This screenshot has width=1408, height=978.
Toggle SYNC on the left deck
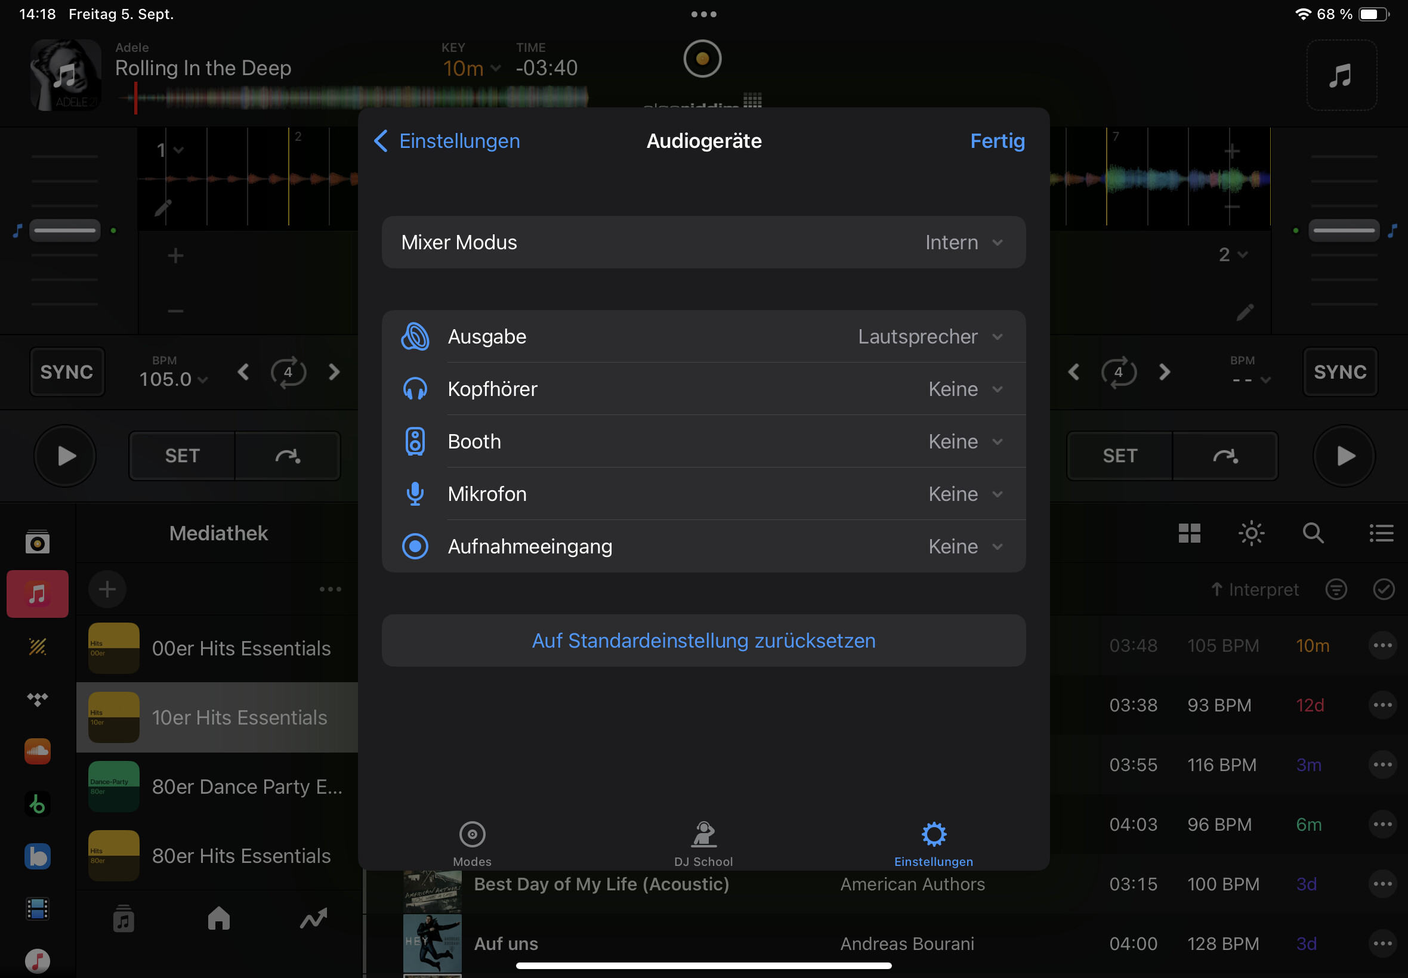click(x=67, y=372)
